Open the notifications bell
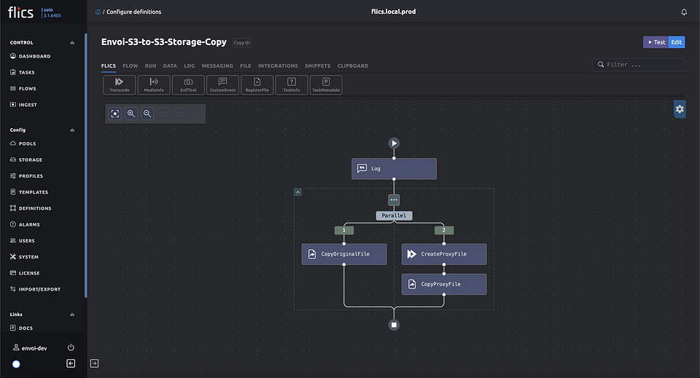Screen dimensions: 700x378 [x=684, y=12]
